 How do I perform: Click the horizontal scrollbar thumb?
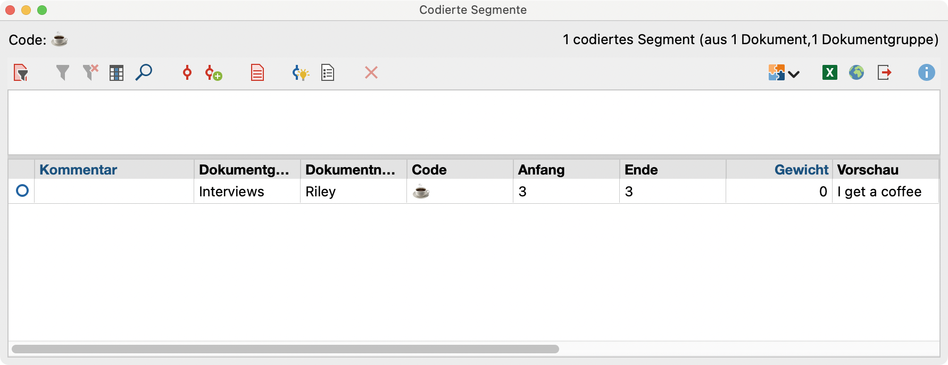285,349
